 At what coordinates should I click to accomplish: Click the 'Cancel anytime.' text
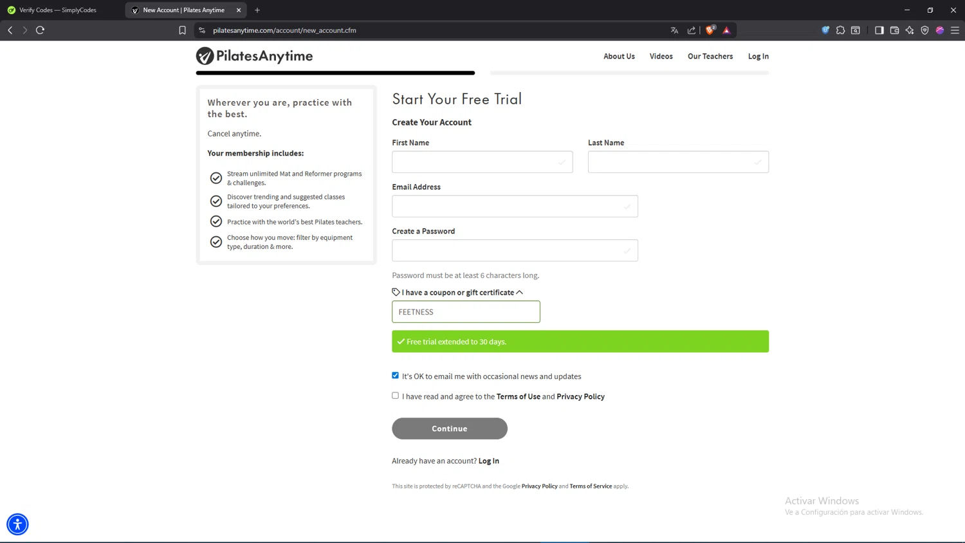[x=234, y=134]
